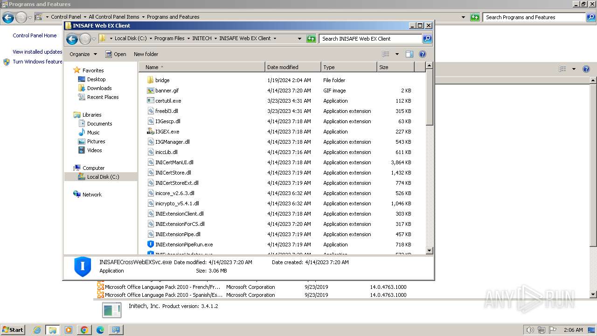Image resolution: width=597 pixels, height=336 pixels.
Task: Select the freebl3.dll file icon
Action: point(150,111)
